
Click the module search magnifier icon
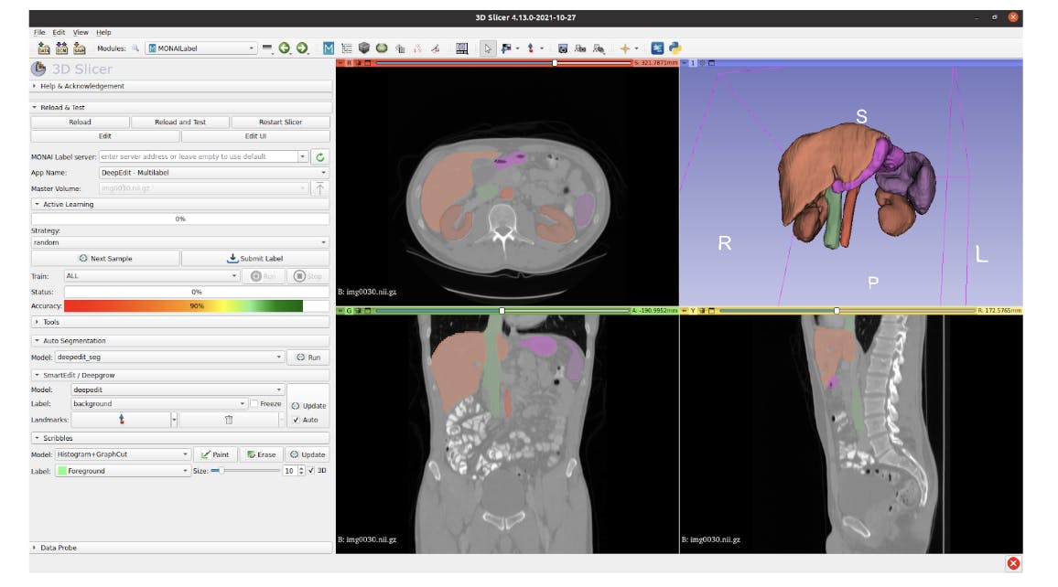pyautogui.click(x=135, y=48)
